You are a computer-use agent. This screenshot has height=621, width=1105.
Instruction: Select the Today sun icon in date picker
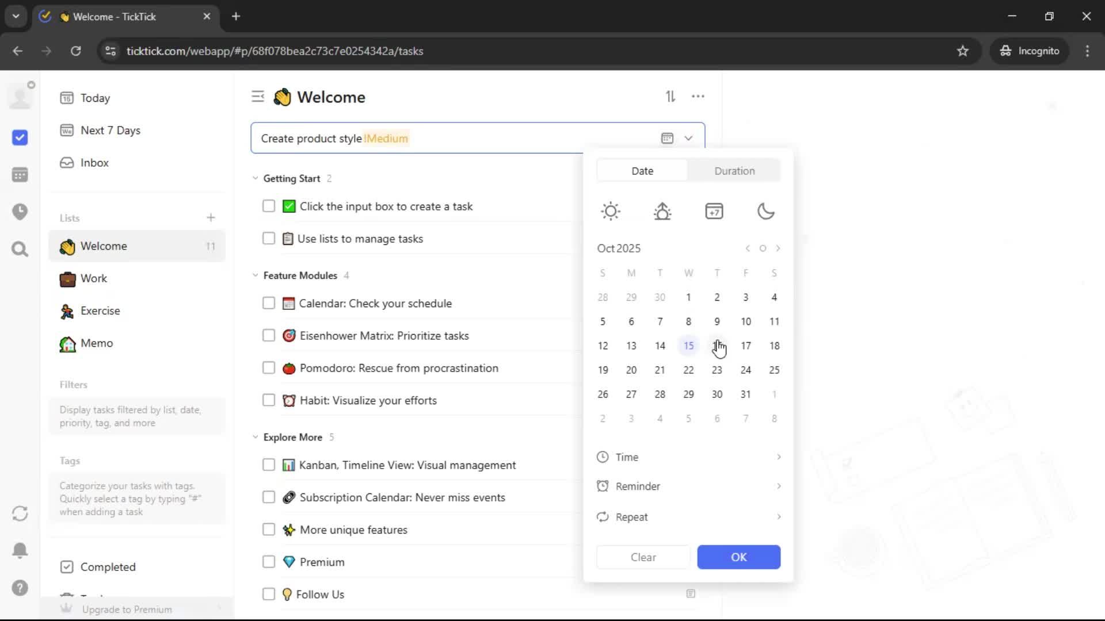pyautogui.click(x=611, y=211)
